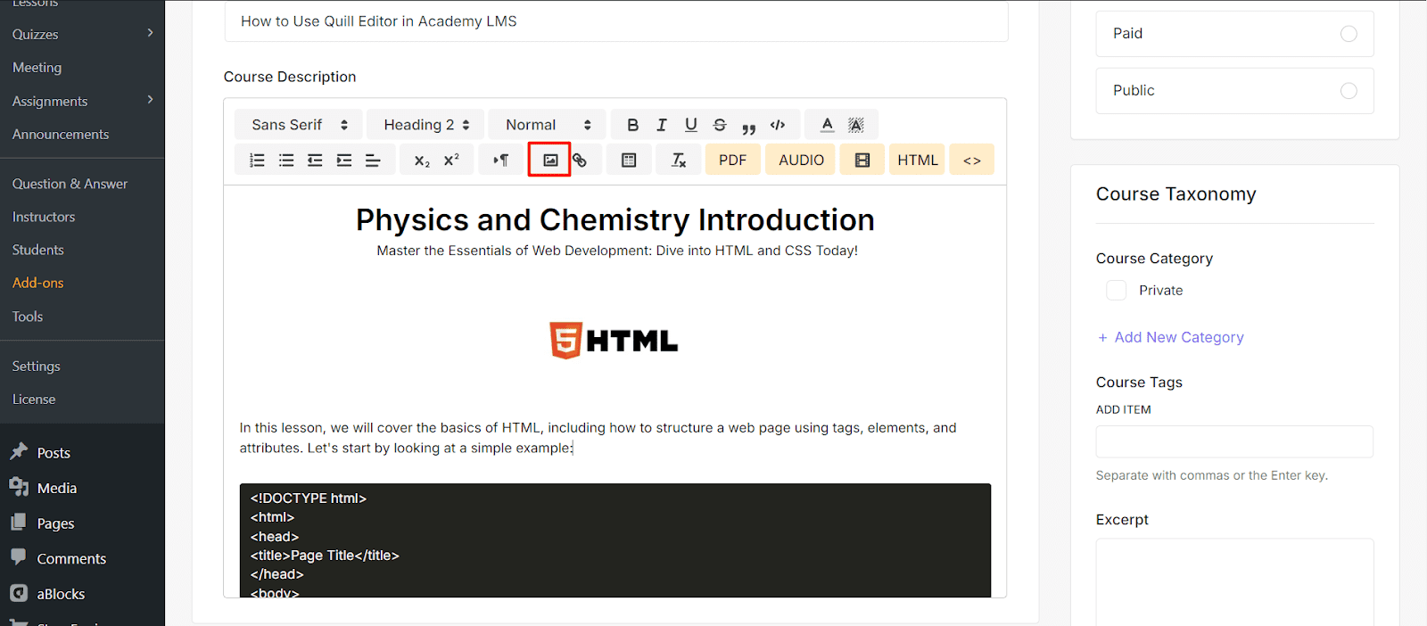Select the Paid course type radio
This screenshot has width=1427, height=626.
(1349, 34)
